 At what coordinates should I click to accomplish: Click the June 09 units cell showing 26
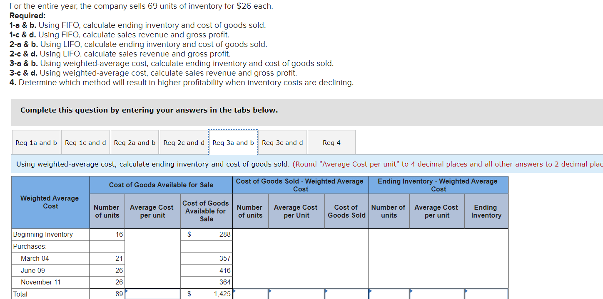tap(107, 270)
